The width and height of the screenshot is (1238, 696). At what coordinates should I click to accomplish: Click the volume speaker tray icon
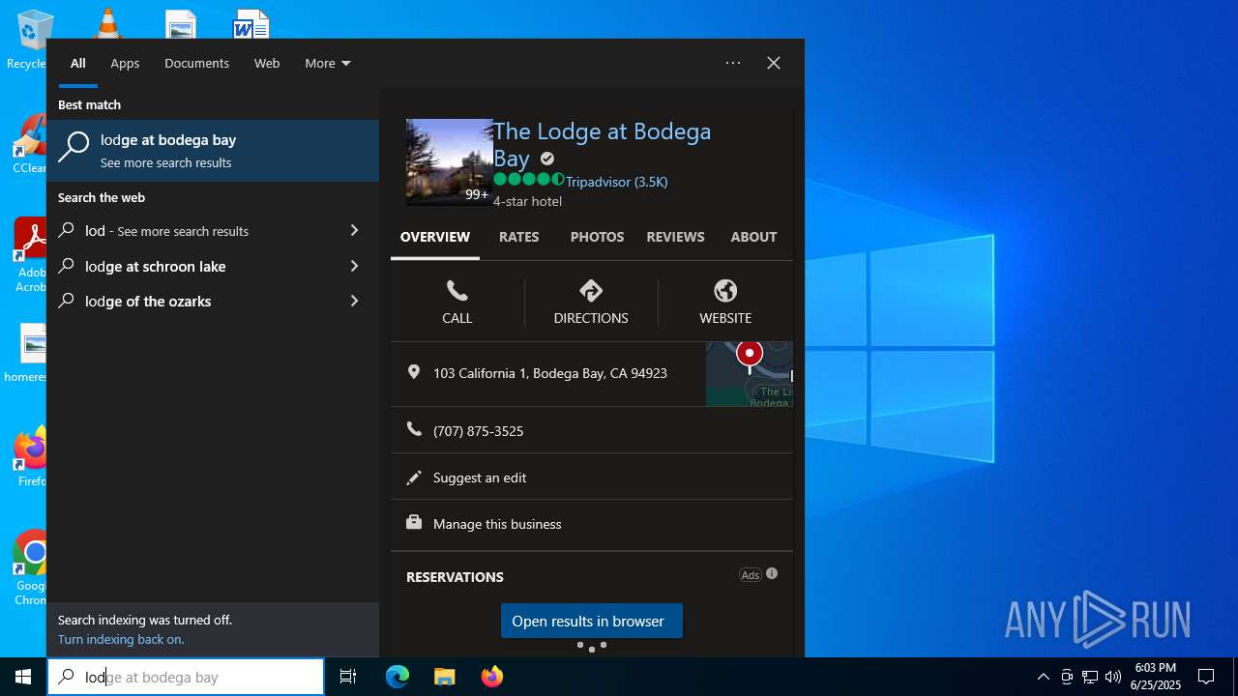1113,677
